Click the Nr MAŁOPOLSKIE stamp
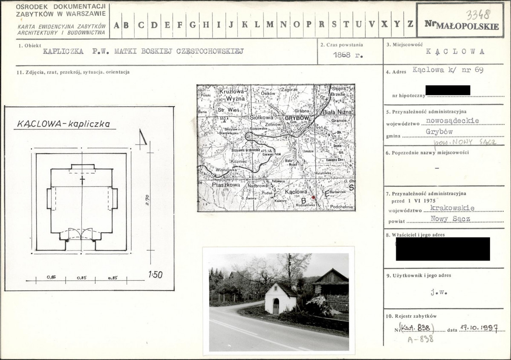511x360 pixels. (x=462, y=25)
